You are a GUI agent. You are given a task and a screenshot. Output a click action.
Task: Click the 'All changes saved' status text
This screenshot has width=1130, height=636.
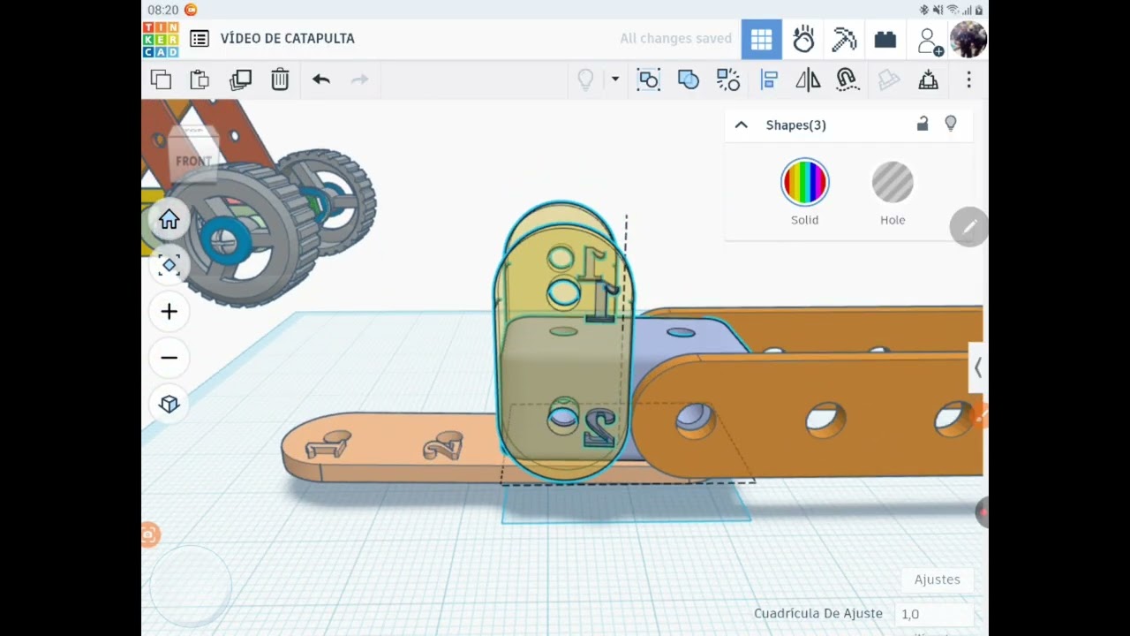click(675, 39)
